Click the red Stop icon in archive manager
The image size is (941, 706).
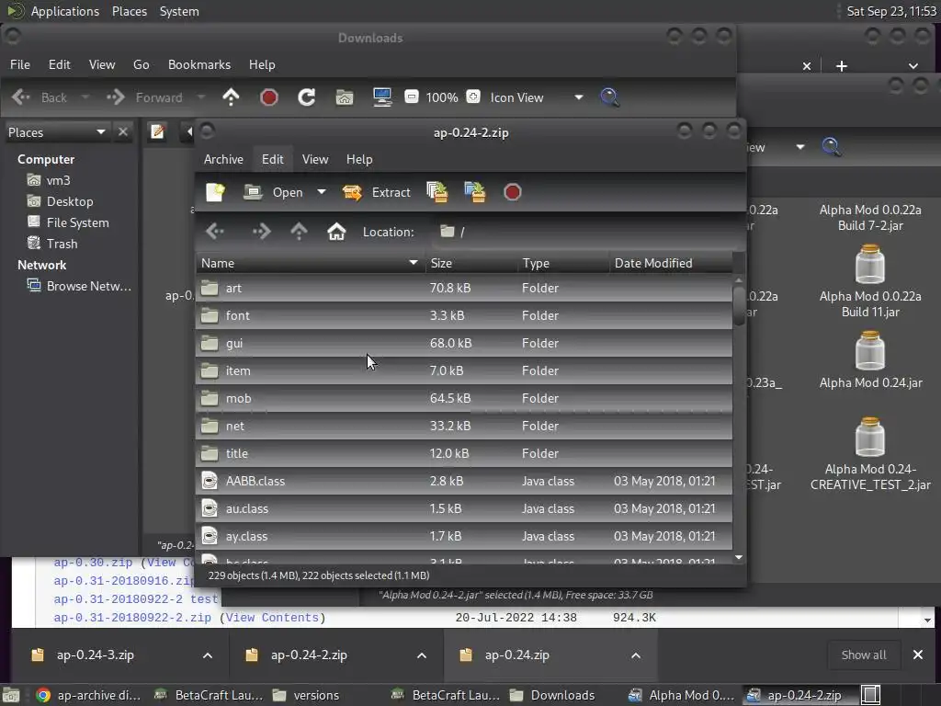pos(513,192)
